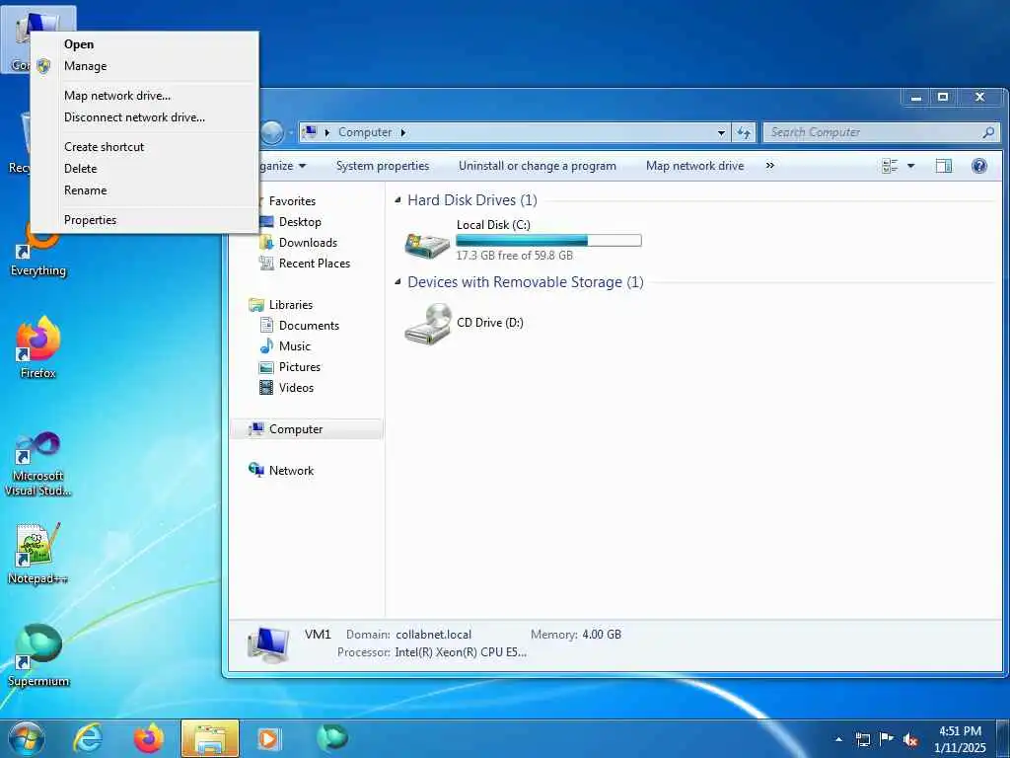The height and width of the screenshot is (758, 1010).
Task: Refresh the Computer folder view
Action: [x=744, y=133]
